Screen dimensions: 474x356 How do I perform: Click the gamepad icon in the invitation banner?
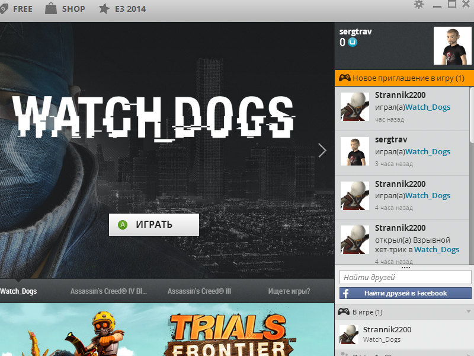pyautogui.click(x=345, y=78)
